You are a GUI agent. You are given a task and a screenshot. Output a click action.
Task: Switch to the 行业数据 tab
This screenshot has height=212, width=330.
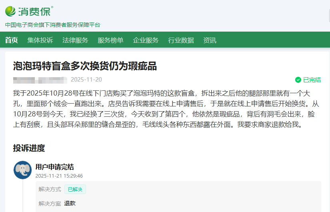[181, 40]
